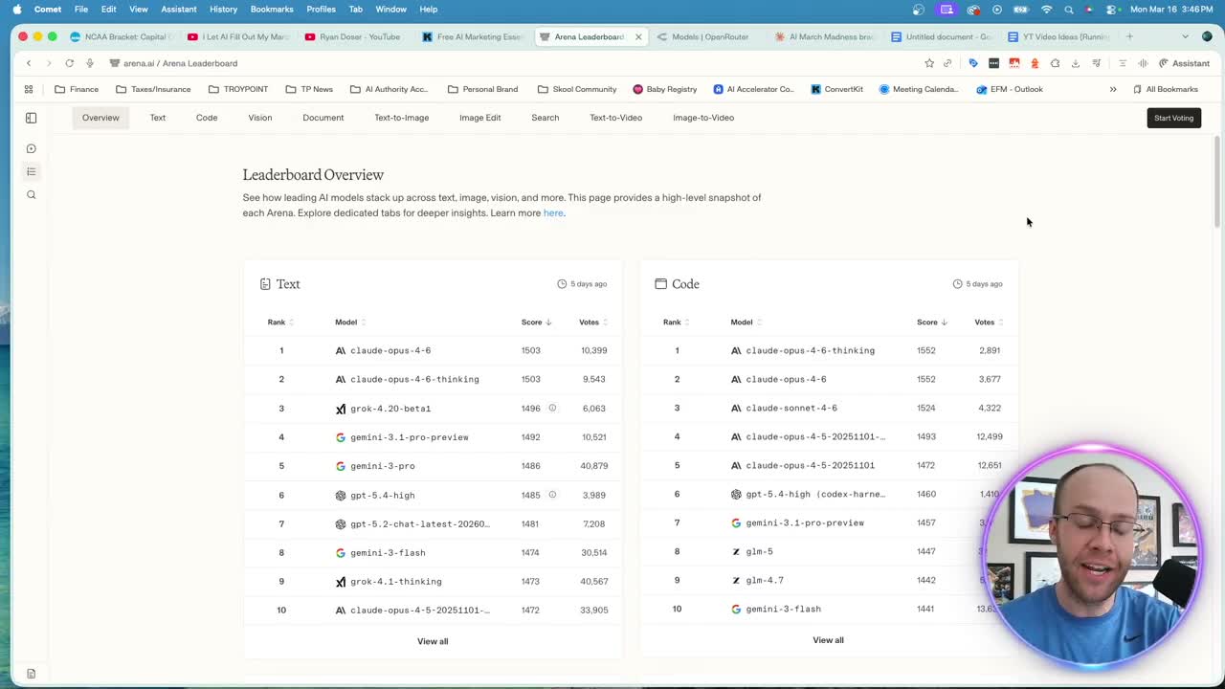Open the Spotlight search icon in the menu bar
Viewport: 1225px width, 689px height.
click(1069, 10)
